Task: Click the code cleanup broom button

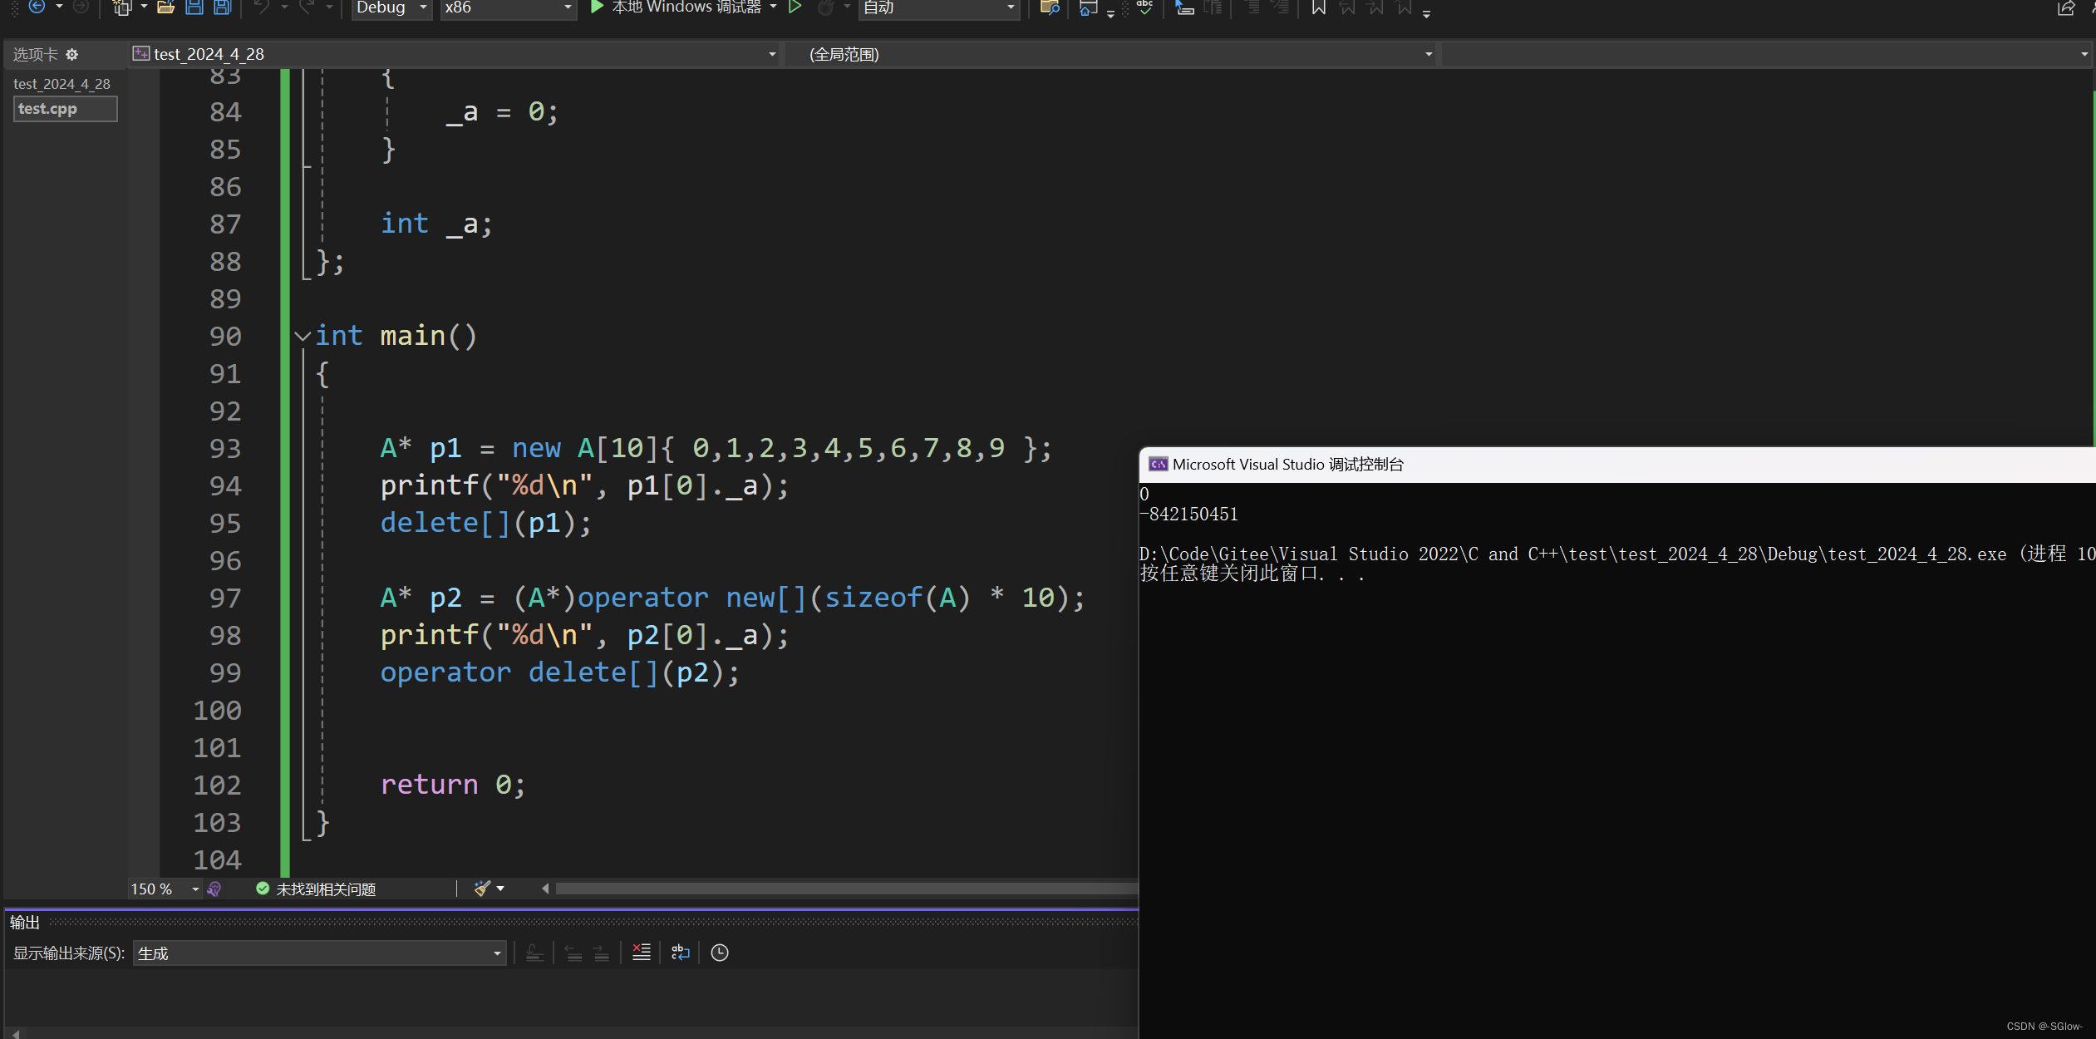Action: click(482, 889)
